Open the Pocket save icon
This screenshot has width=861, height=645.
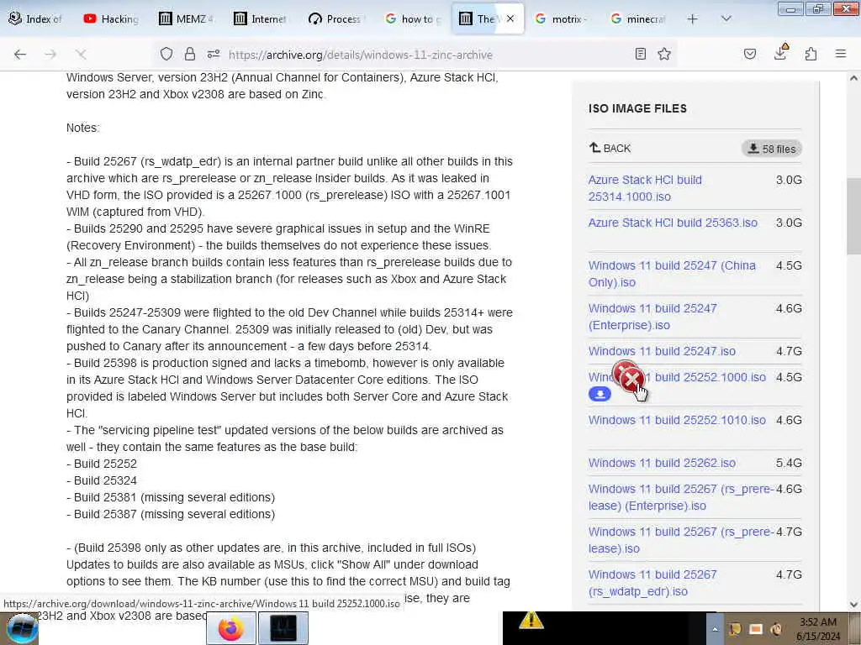tap(750, 54)
